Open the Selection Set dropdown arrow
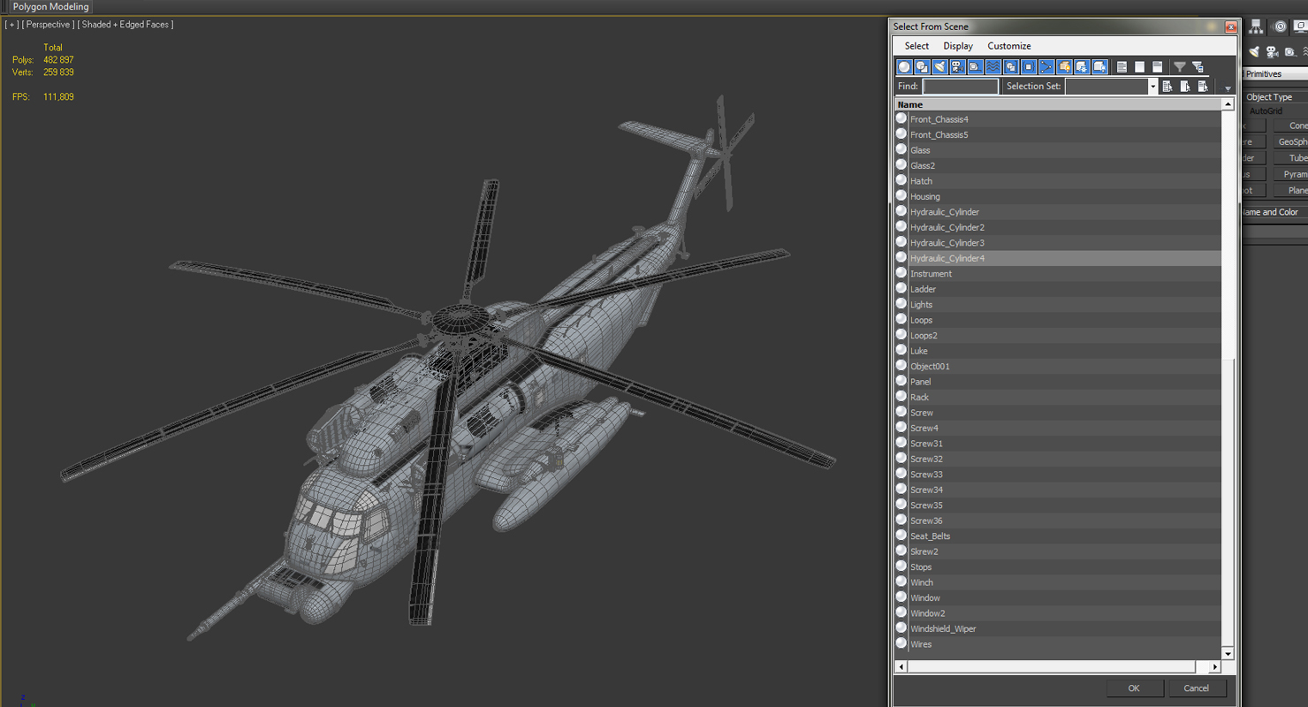Viewport: 1308px width, 707px height. pos(1152,87)
